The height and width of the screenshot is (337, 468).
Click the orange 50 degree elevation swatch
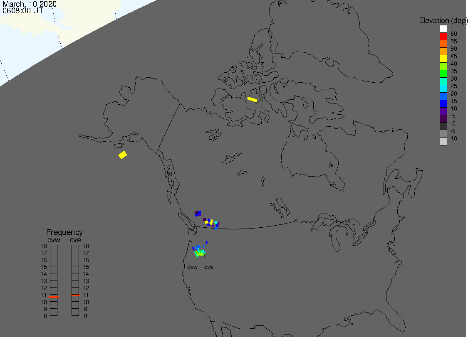click(x=443, y=51)
